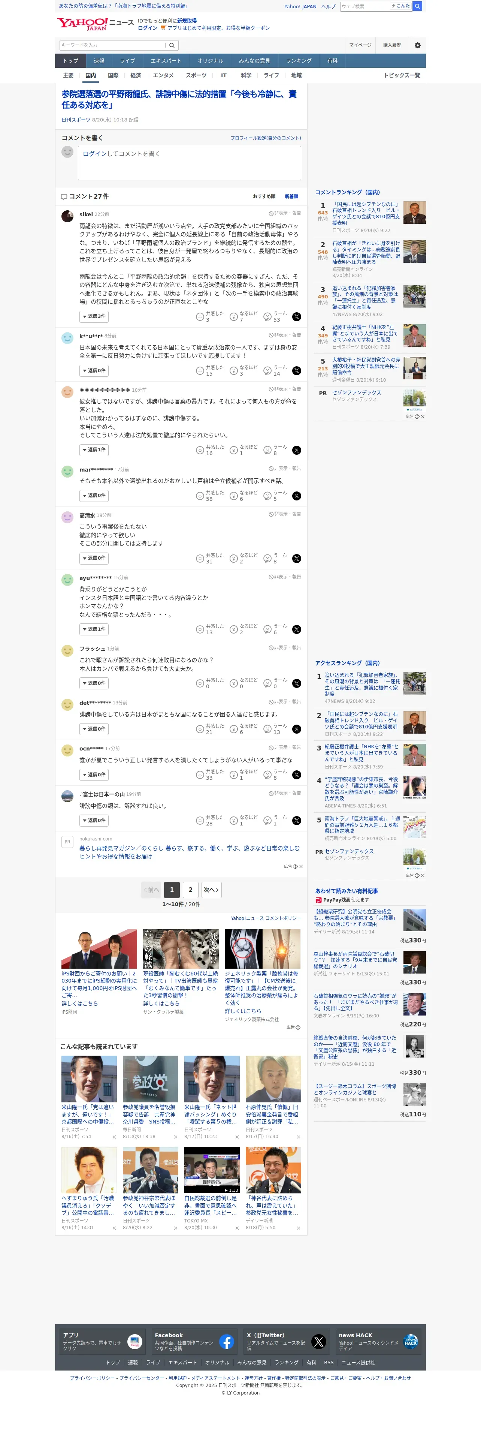Click the 購入履歴 button

click(x=392, y=45)
